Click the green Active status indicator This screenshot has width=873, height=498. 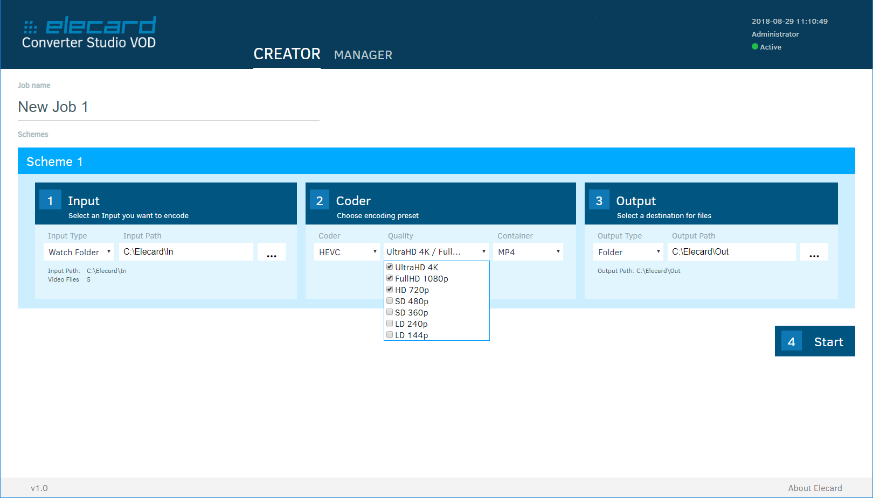(754, 47)
